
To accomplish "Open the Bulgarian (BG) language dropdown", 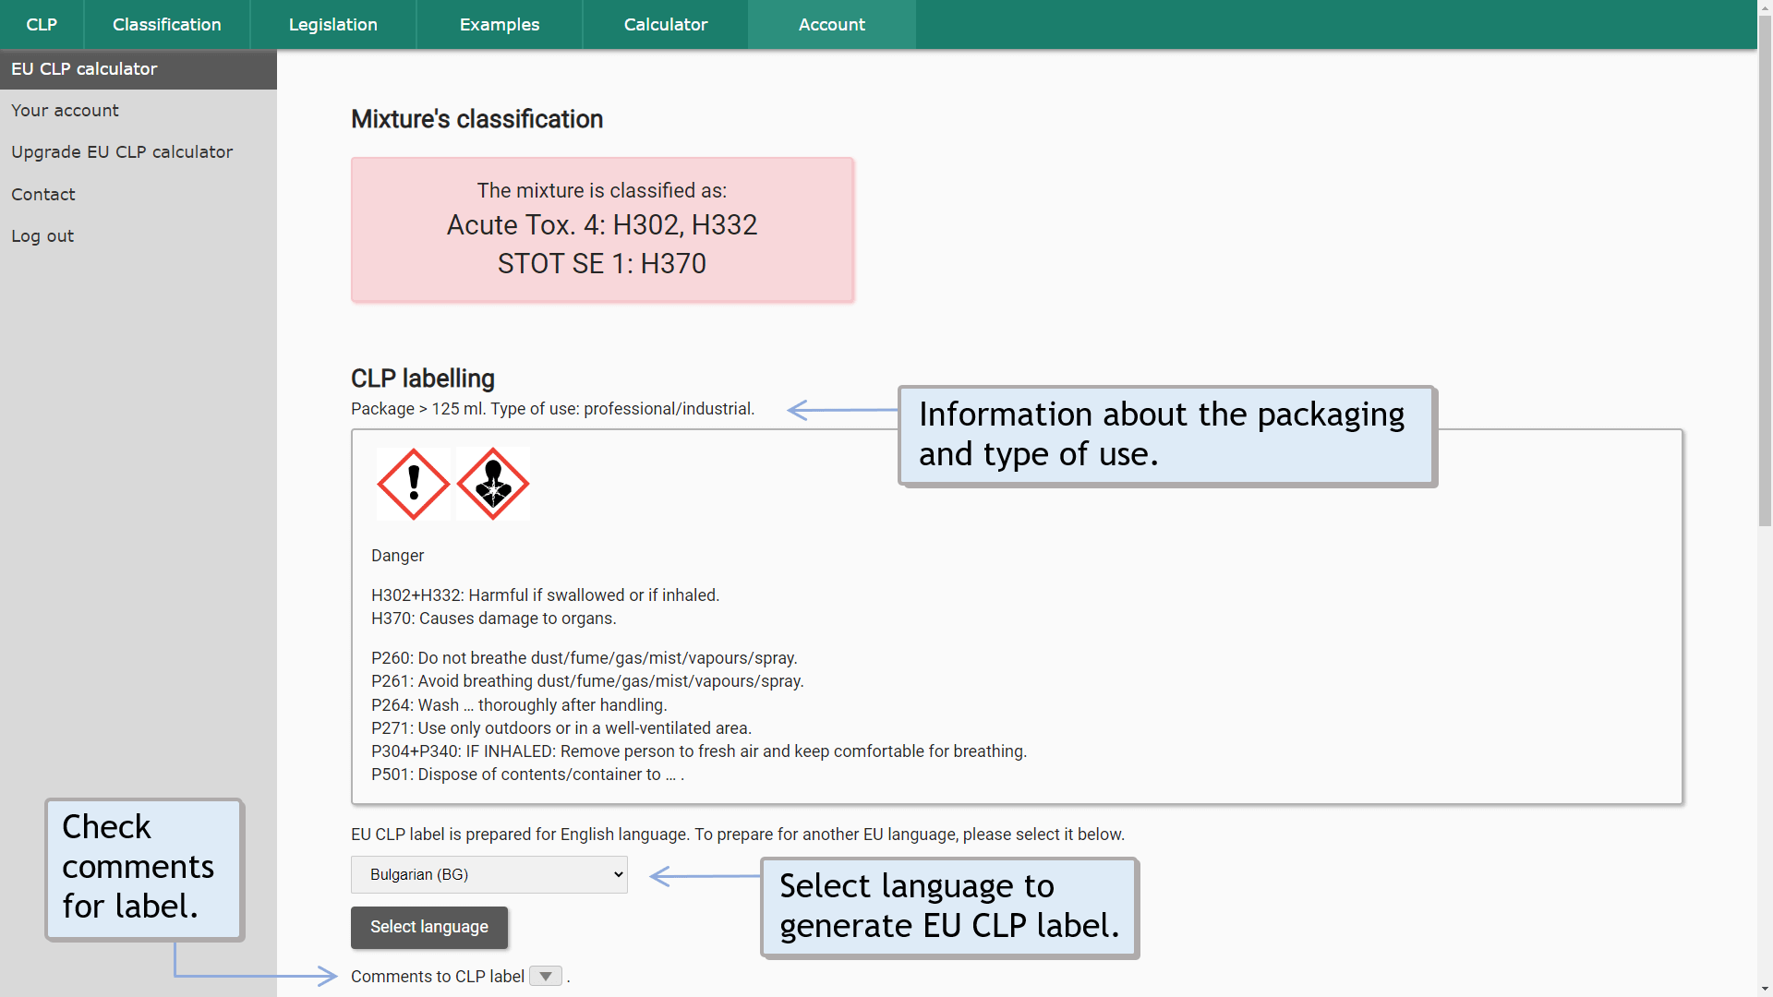I will [x=489, y=874].
